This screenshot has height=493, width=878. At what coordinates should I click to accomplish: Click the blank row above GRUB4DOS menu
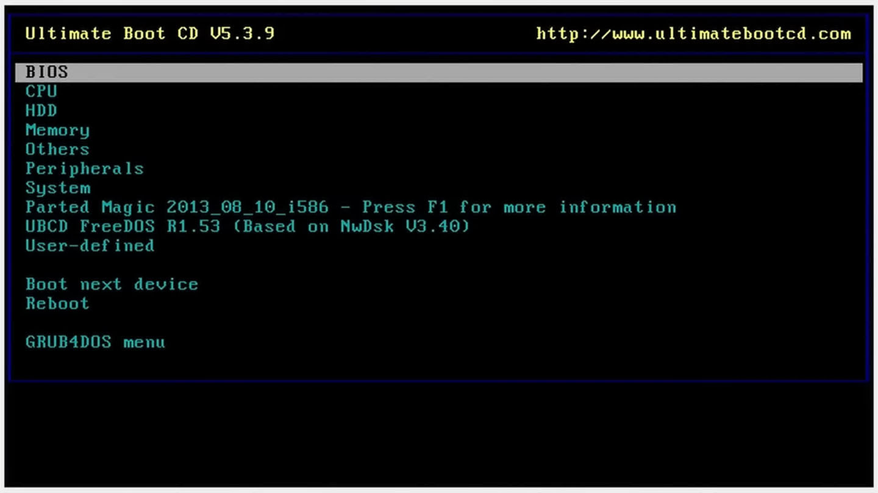[x=439, y=323]
